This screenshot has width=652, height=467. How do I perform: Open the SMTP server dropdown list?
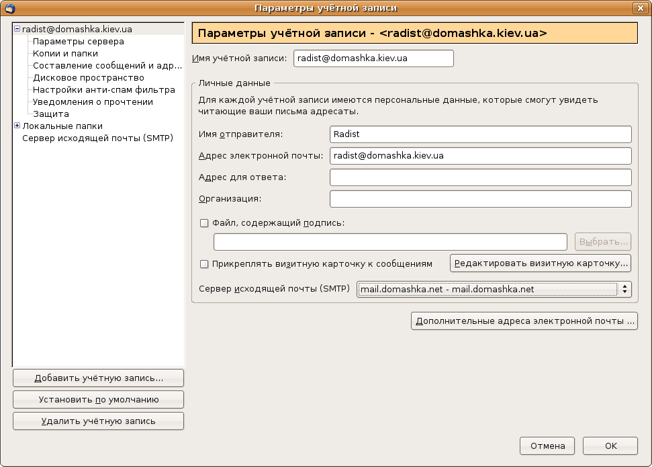pyautogui.click(x=494, y=290)
